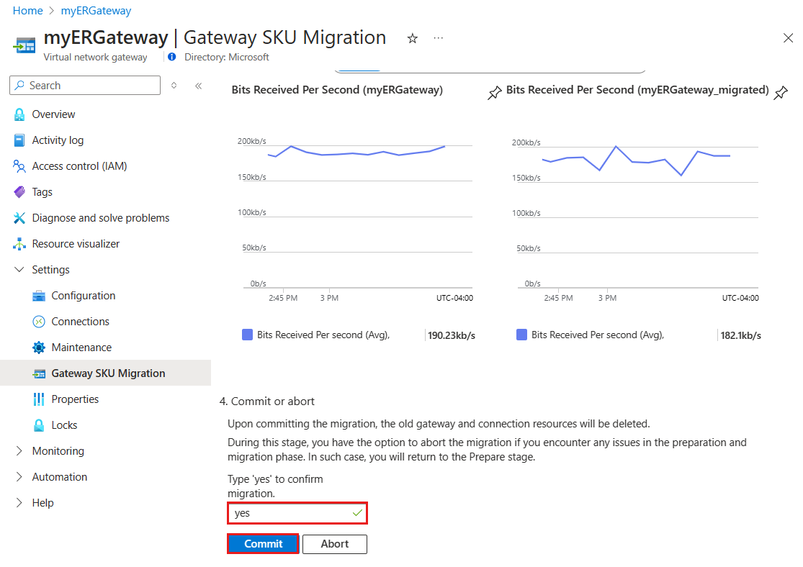Pin the myERGateway_migrated chart
Viewport: 803px width, 567px height.
click(781, 93)
